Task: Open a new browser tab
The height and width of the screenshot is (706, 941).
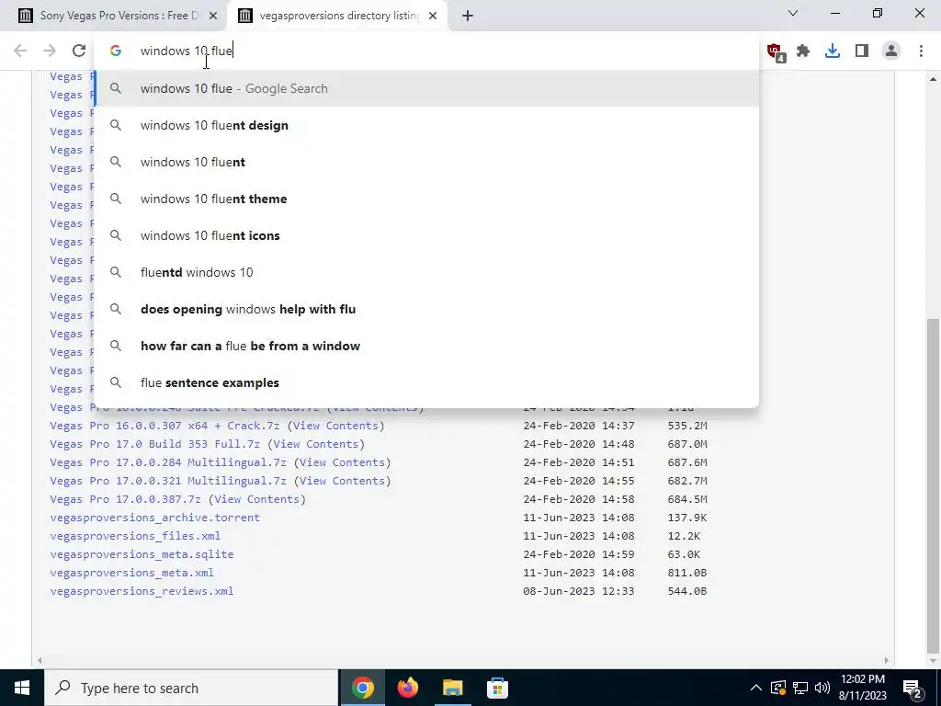Action: 468,16
